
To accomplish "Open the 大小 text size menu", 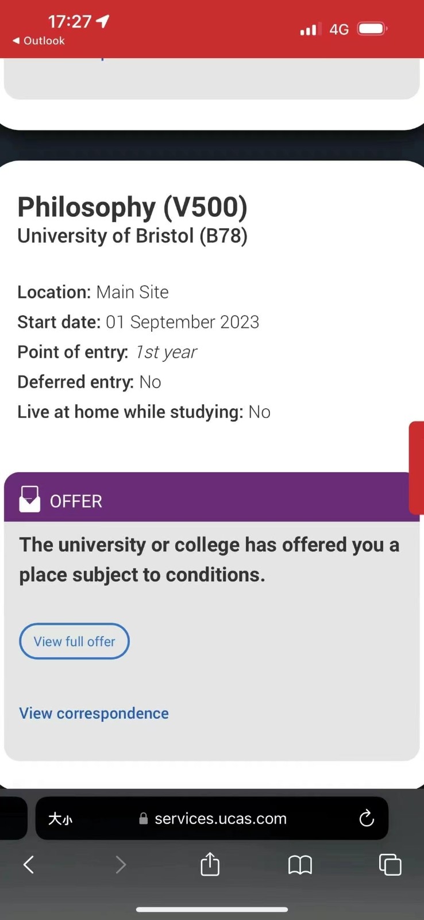I will (x=60, y=818).
